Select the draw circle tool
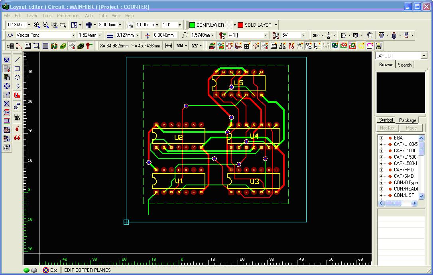 [17, 77]
